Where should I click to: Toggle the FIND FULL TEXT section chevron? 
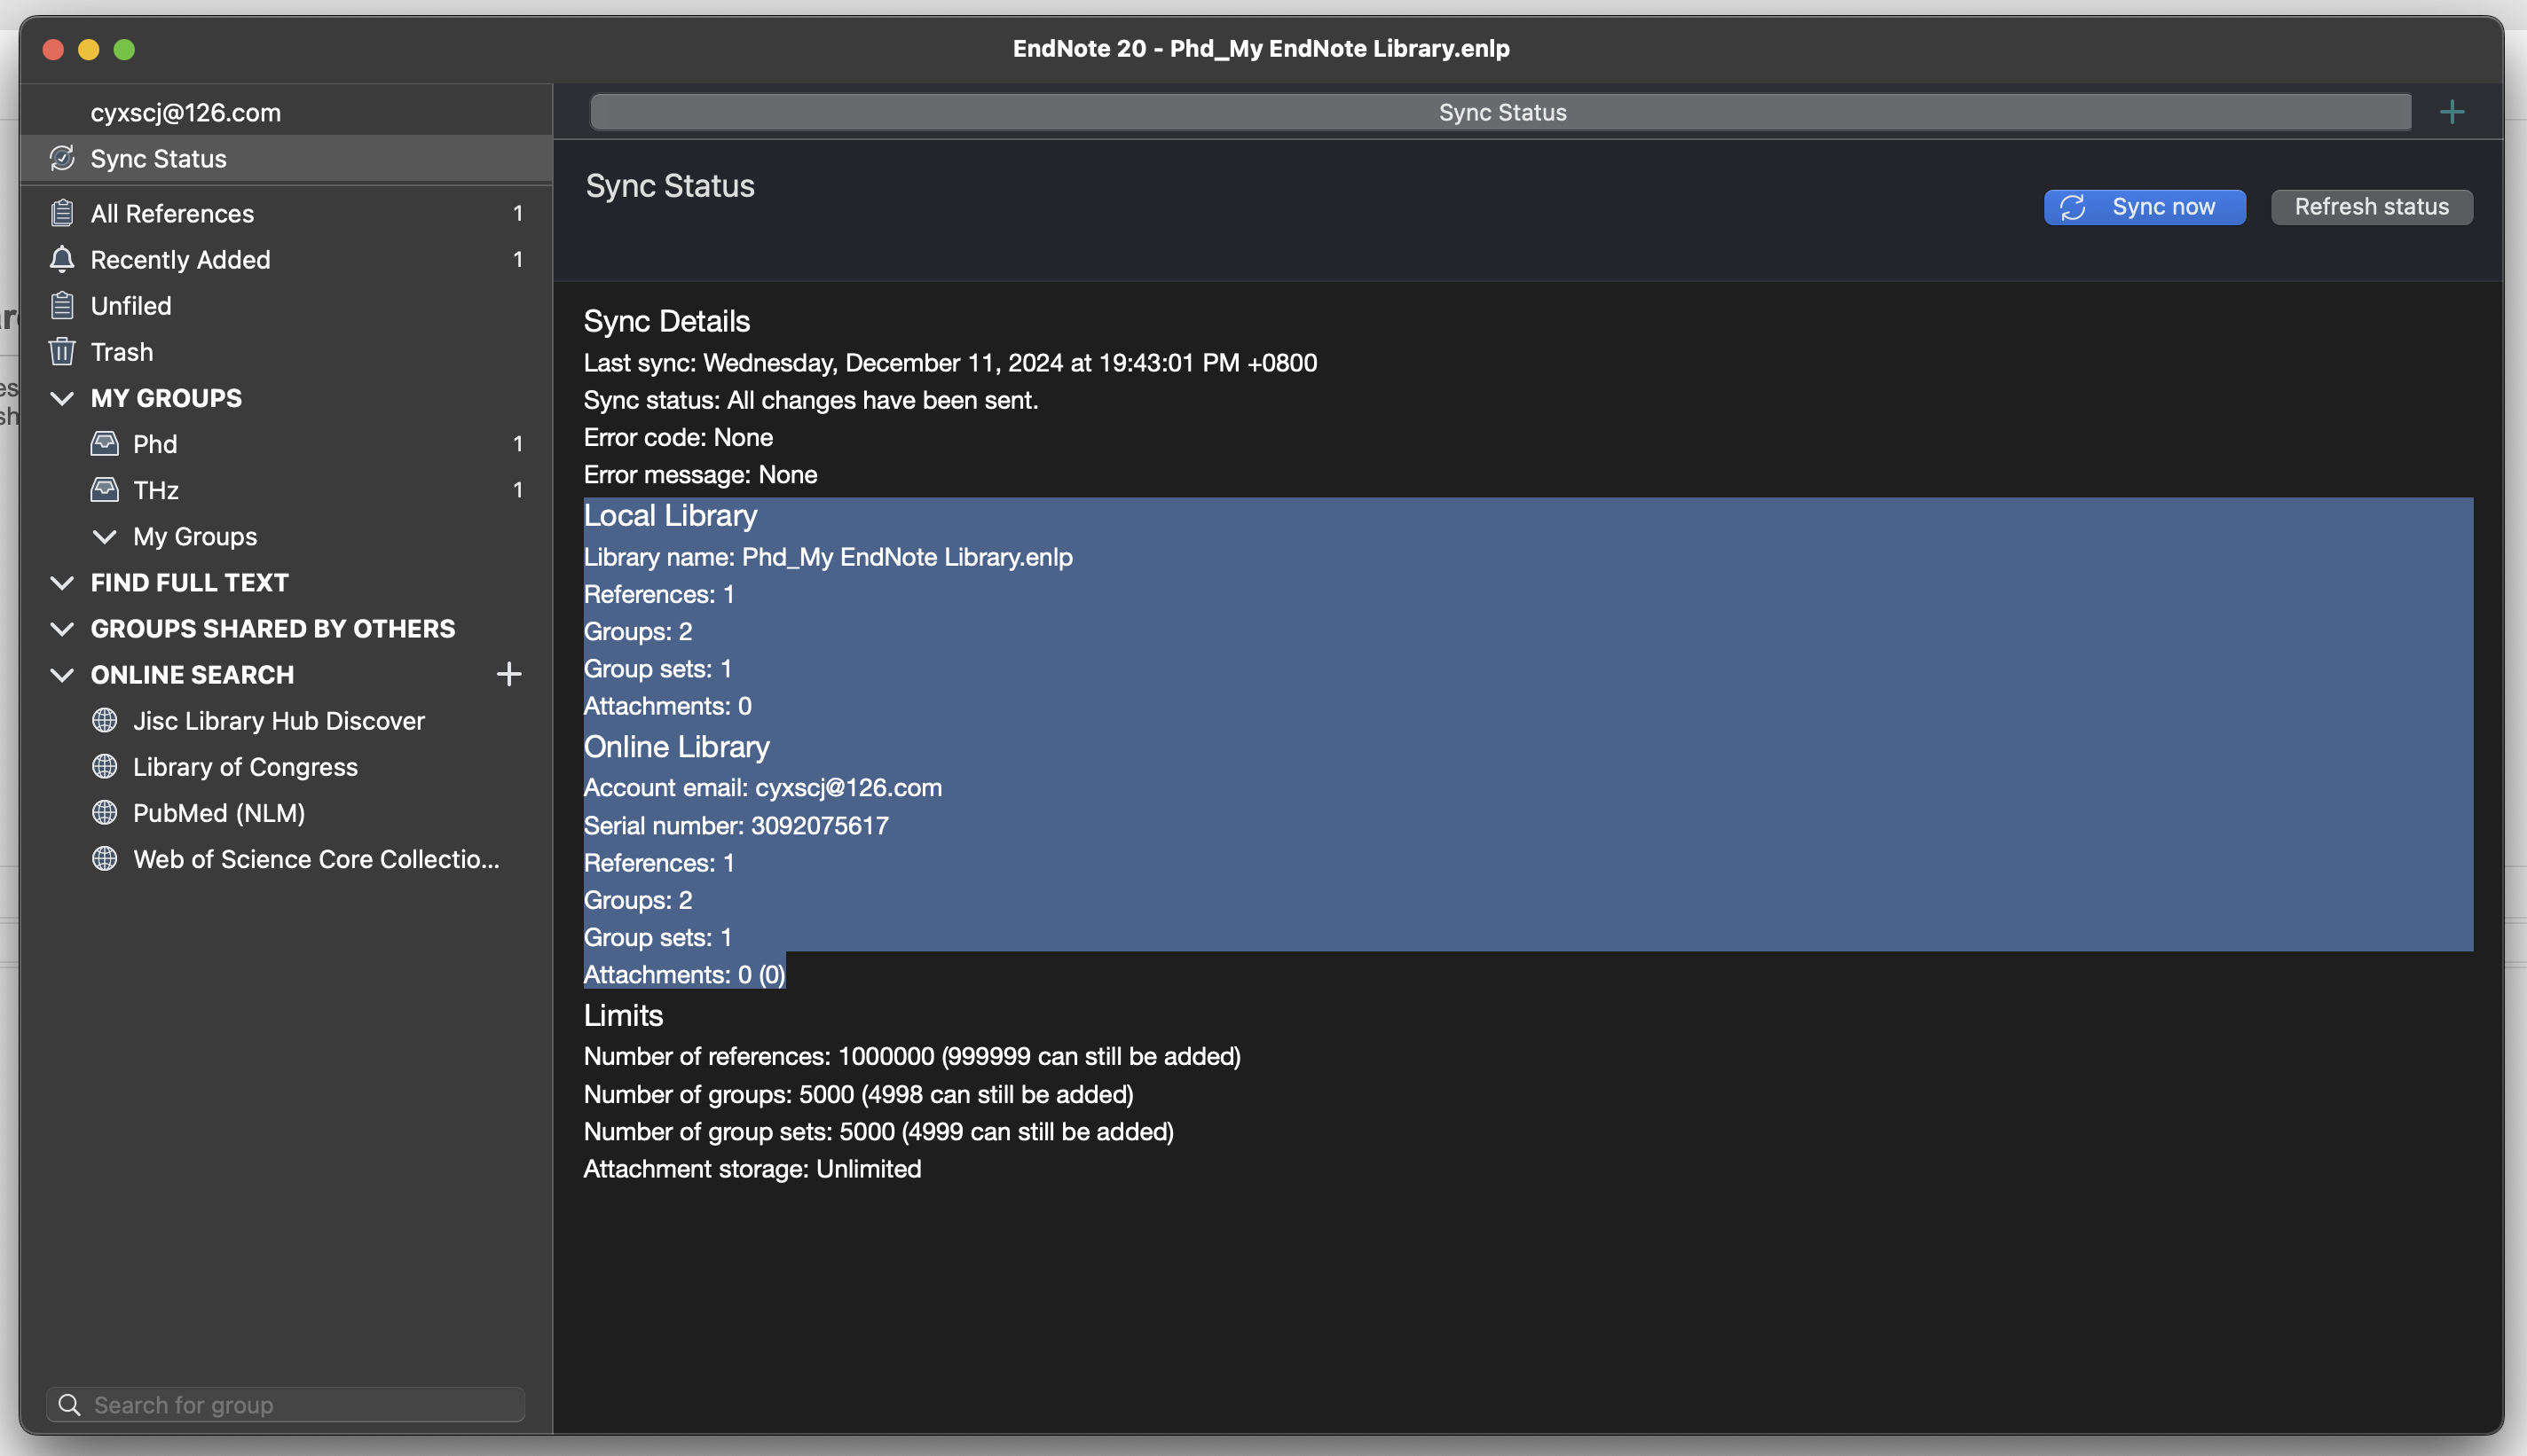click(62, 582)
